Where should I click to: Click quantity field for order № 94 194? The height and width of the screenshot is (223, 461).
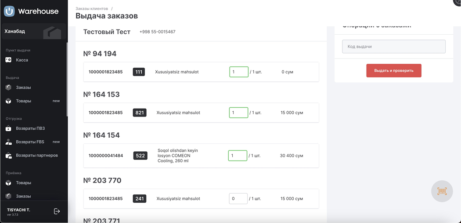tap(239, 72)
